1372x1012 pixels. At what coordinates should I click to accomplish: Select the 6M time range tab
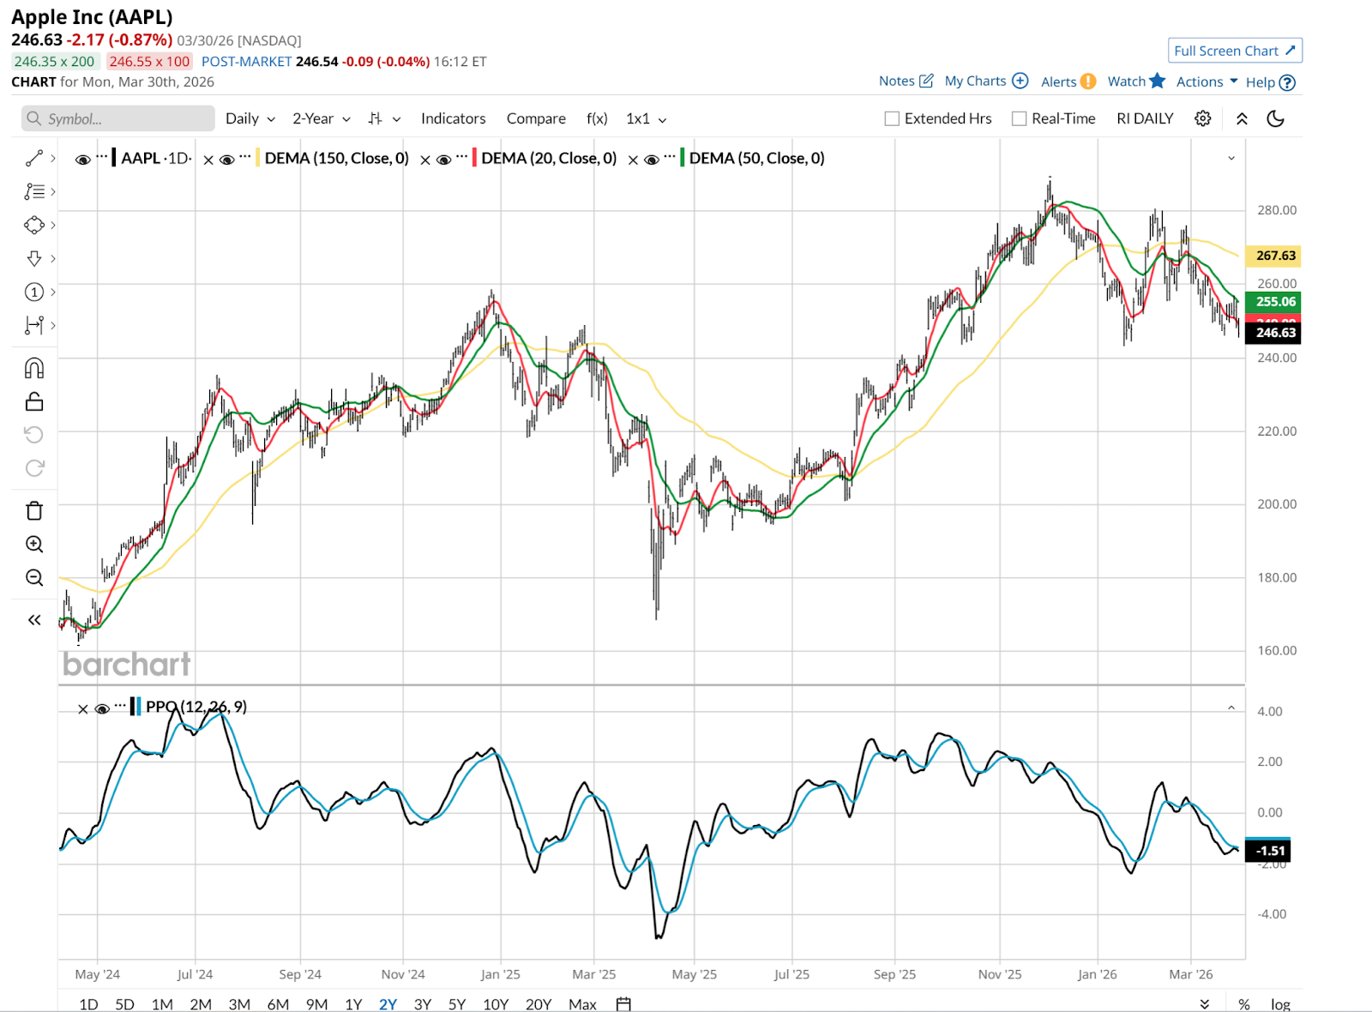point(278,1003)
